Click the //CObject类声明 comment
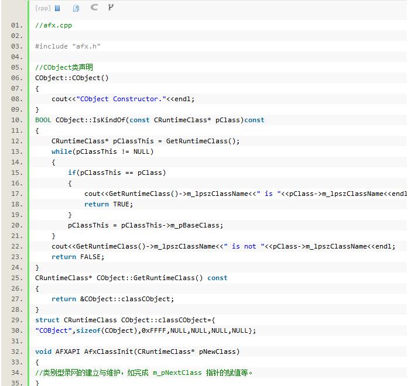Image resolution: width=411 pixels, height=386 pixels. click(x=64, y=67)
